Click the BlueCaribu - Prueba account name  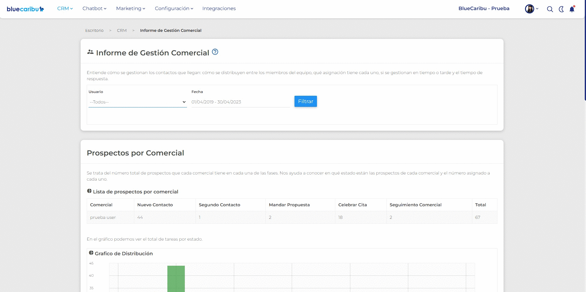pos(484,9)
